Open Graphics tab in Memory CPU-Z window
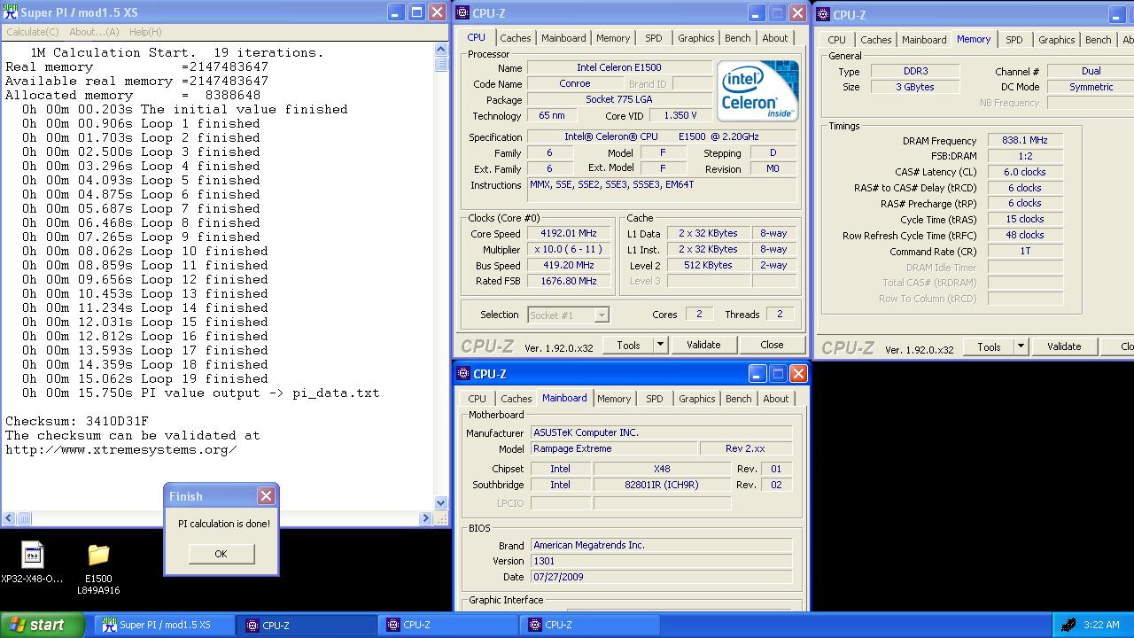The height and width of the screenshot is (638, 1134). click(1057, 40)
